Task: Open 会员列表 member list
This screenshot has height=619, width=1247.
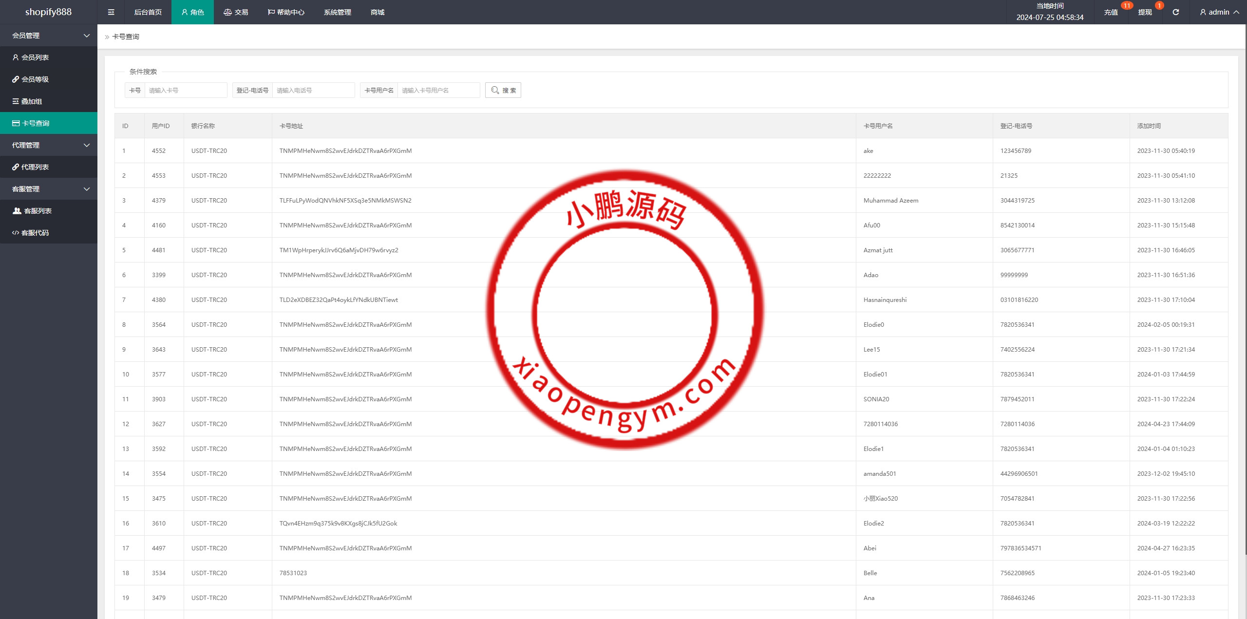Action: pos(35,57)
